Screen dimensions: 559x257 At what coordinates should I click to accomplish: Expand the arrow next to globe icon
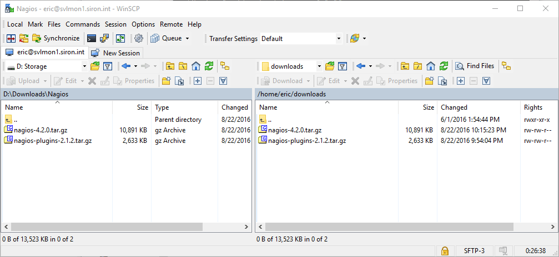click(364, 38)
